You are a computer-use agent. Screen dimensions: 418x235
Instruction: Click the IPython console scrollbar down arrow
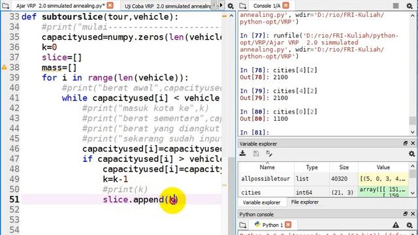click(x=412, y=132)
